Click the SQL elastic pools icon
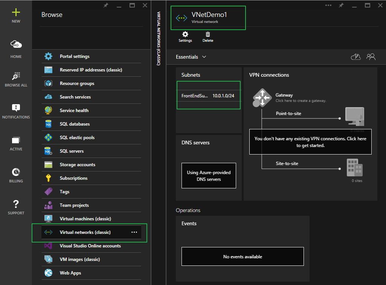Screen dimensions: 386x285 [48, 137]
